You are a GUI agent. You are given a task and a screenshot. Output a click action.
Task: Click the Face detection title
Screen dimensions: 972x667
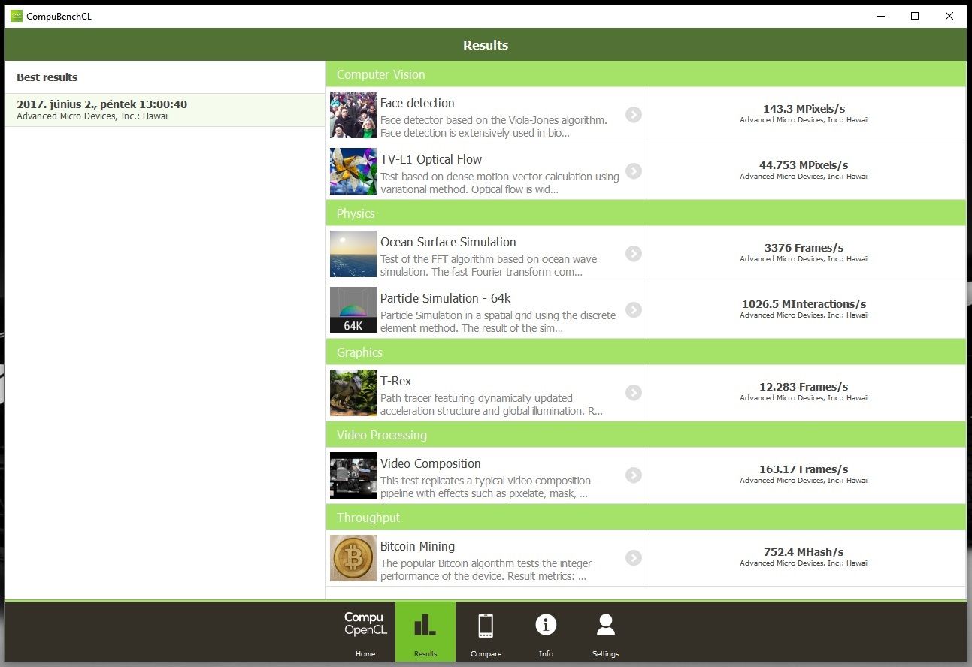pos(417,104)
